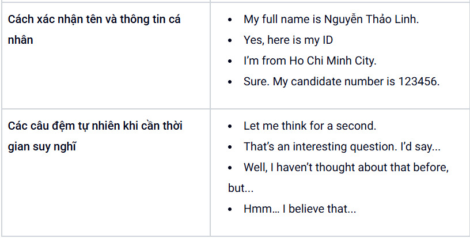Click the phrase 'Hmm… I believe that...'
The width and height of the screenshot is (470, 238).
click(x=300, y=209)
